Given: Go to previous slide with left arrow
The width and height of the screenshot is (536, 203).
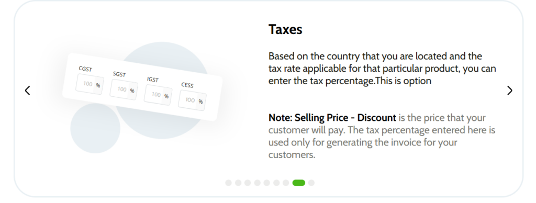Looking at the screenshot, I should [27, 91].
